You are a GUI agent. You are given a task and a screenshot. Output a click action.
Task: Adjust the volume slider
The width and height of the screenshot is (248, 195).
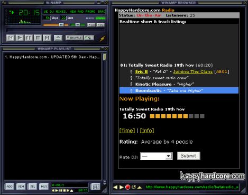tap(56, 25)
